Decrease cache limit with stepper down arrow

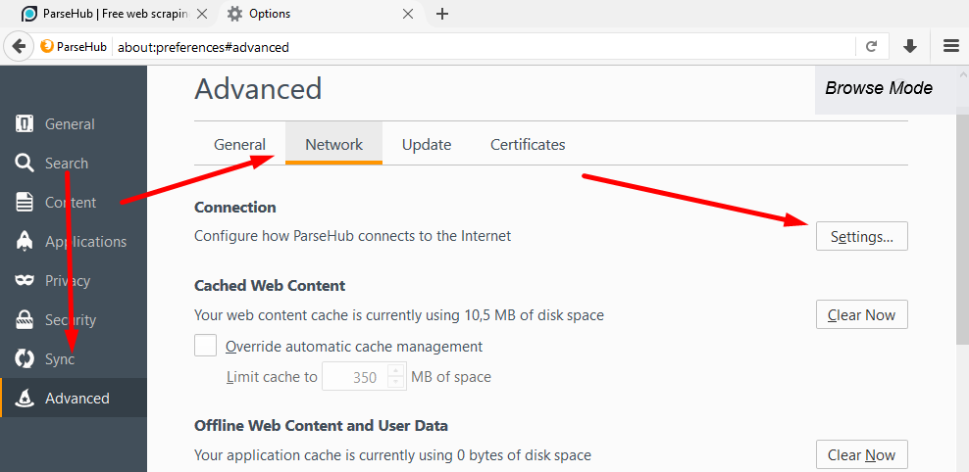395,382
